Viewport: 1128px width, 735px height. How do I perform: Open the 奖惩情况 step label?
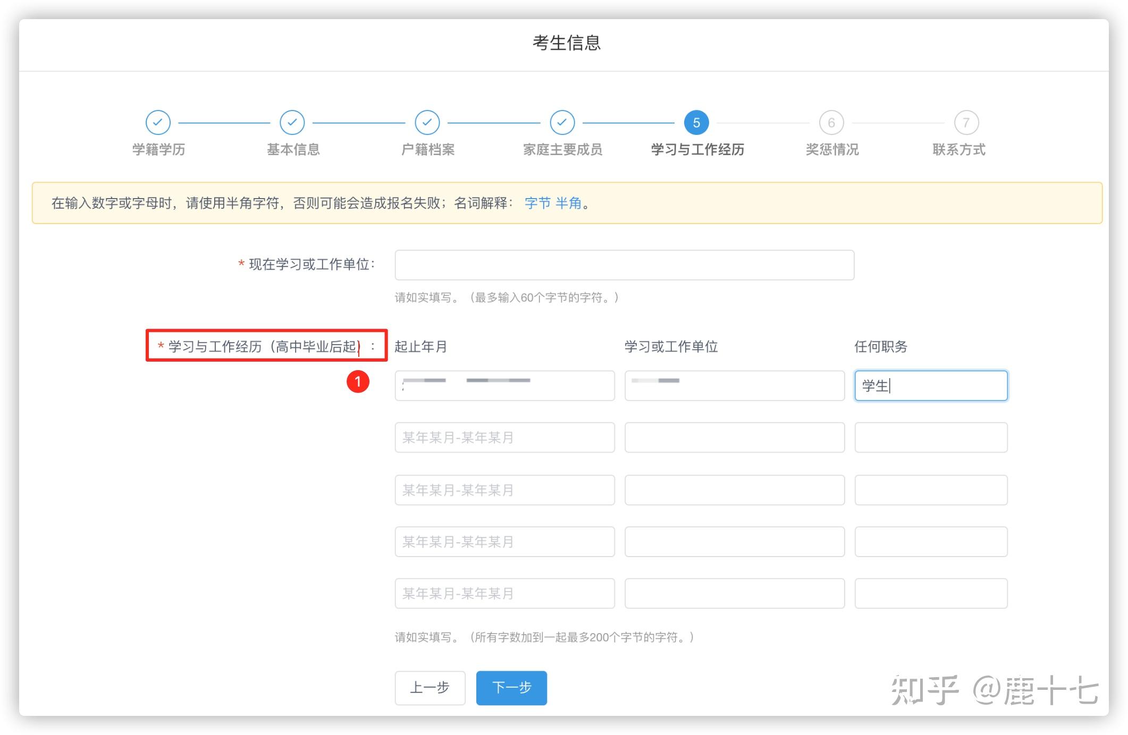coord(832,150)
